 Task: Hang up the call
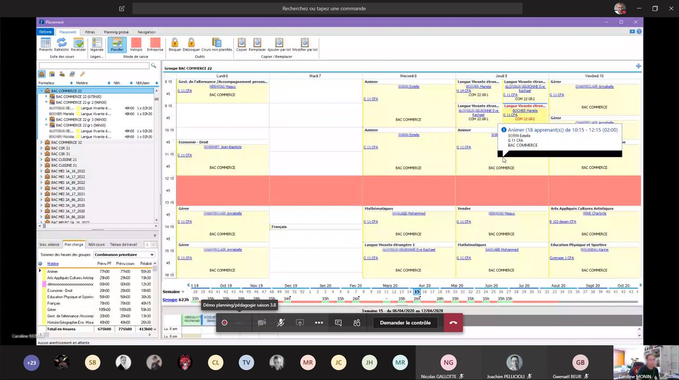[x=453, y=322]
